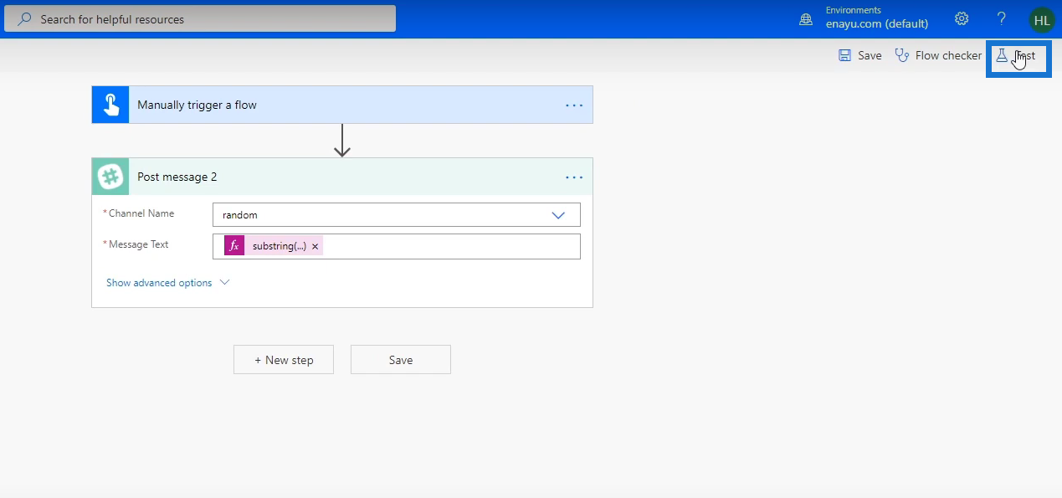Click the Channel Name dropdown chevron
The height and width of the screenshot is (498, 1062).
[x=558, y=215]
